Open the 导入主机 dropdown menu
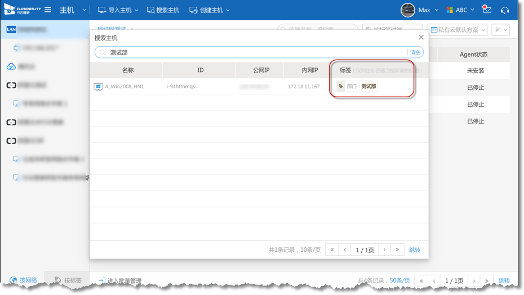This screenshot has height=295, width=524. (x=118, y=10)
